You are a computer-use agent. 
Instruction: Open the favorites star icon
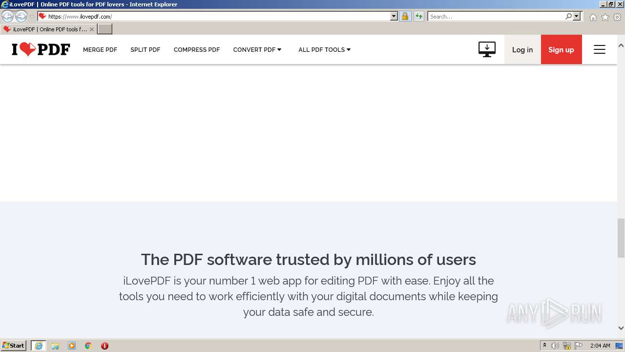click(605, 17)
